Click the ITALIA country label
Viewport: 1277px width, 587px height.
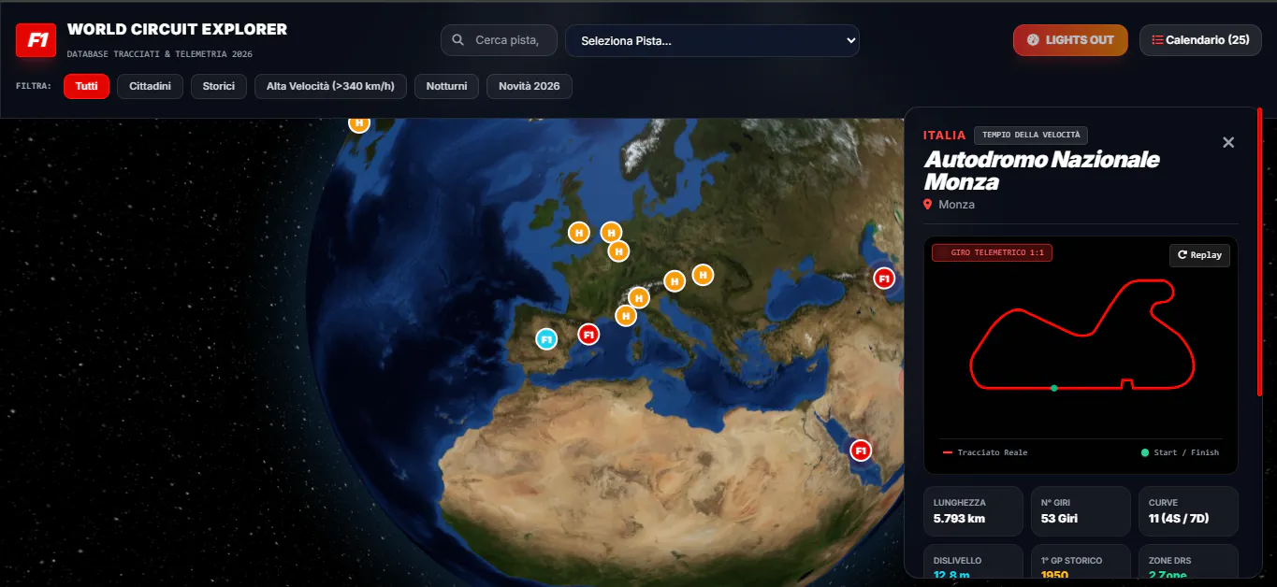(x=944, y=136)
